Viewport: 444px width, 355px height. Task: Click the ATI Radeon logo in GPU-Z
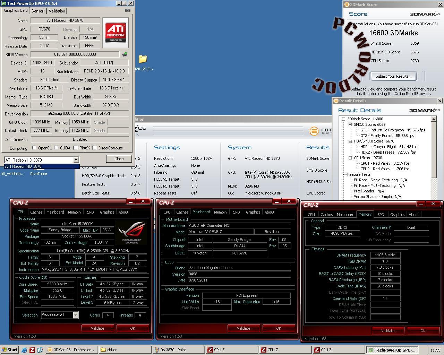116,33
